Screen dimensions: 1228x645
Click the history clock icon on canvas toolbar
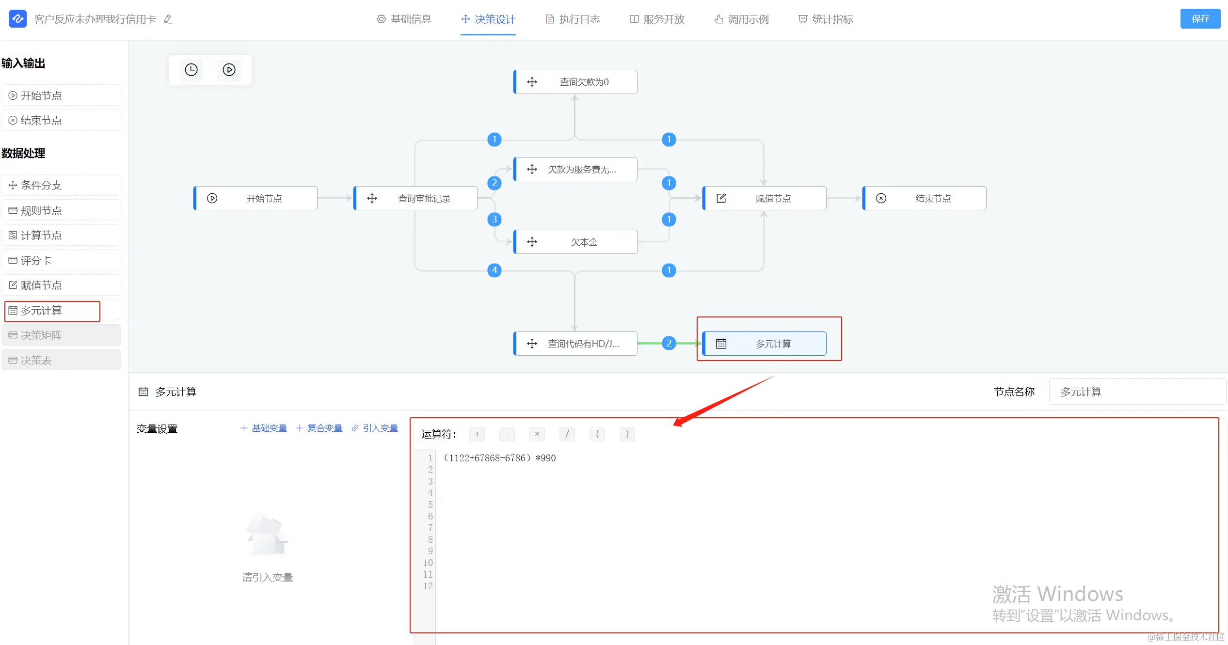[191, 70]
